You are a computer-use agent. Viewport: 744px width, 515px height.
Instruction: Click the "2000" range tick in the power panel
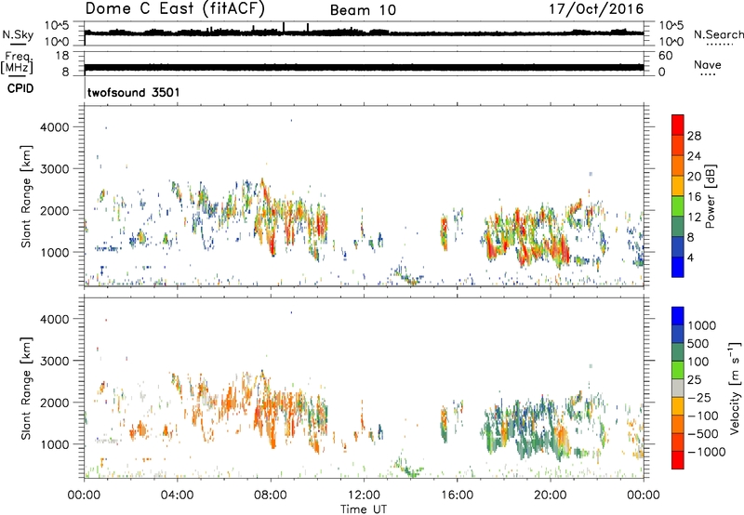(x=54, y=210)
